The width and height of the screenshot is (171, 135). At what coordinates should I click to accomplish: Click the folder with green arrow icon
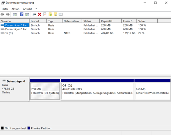[50, 14]
